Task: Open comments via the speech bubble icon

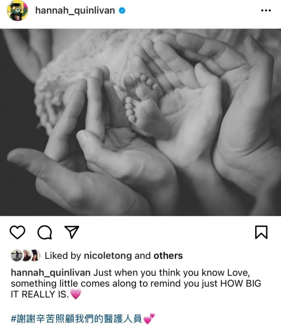Action: [44, 232]
